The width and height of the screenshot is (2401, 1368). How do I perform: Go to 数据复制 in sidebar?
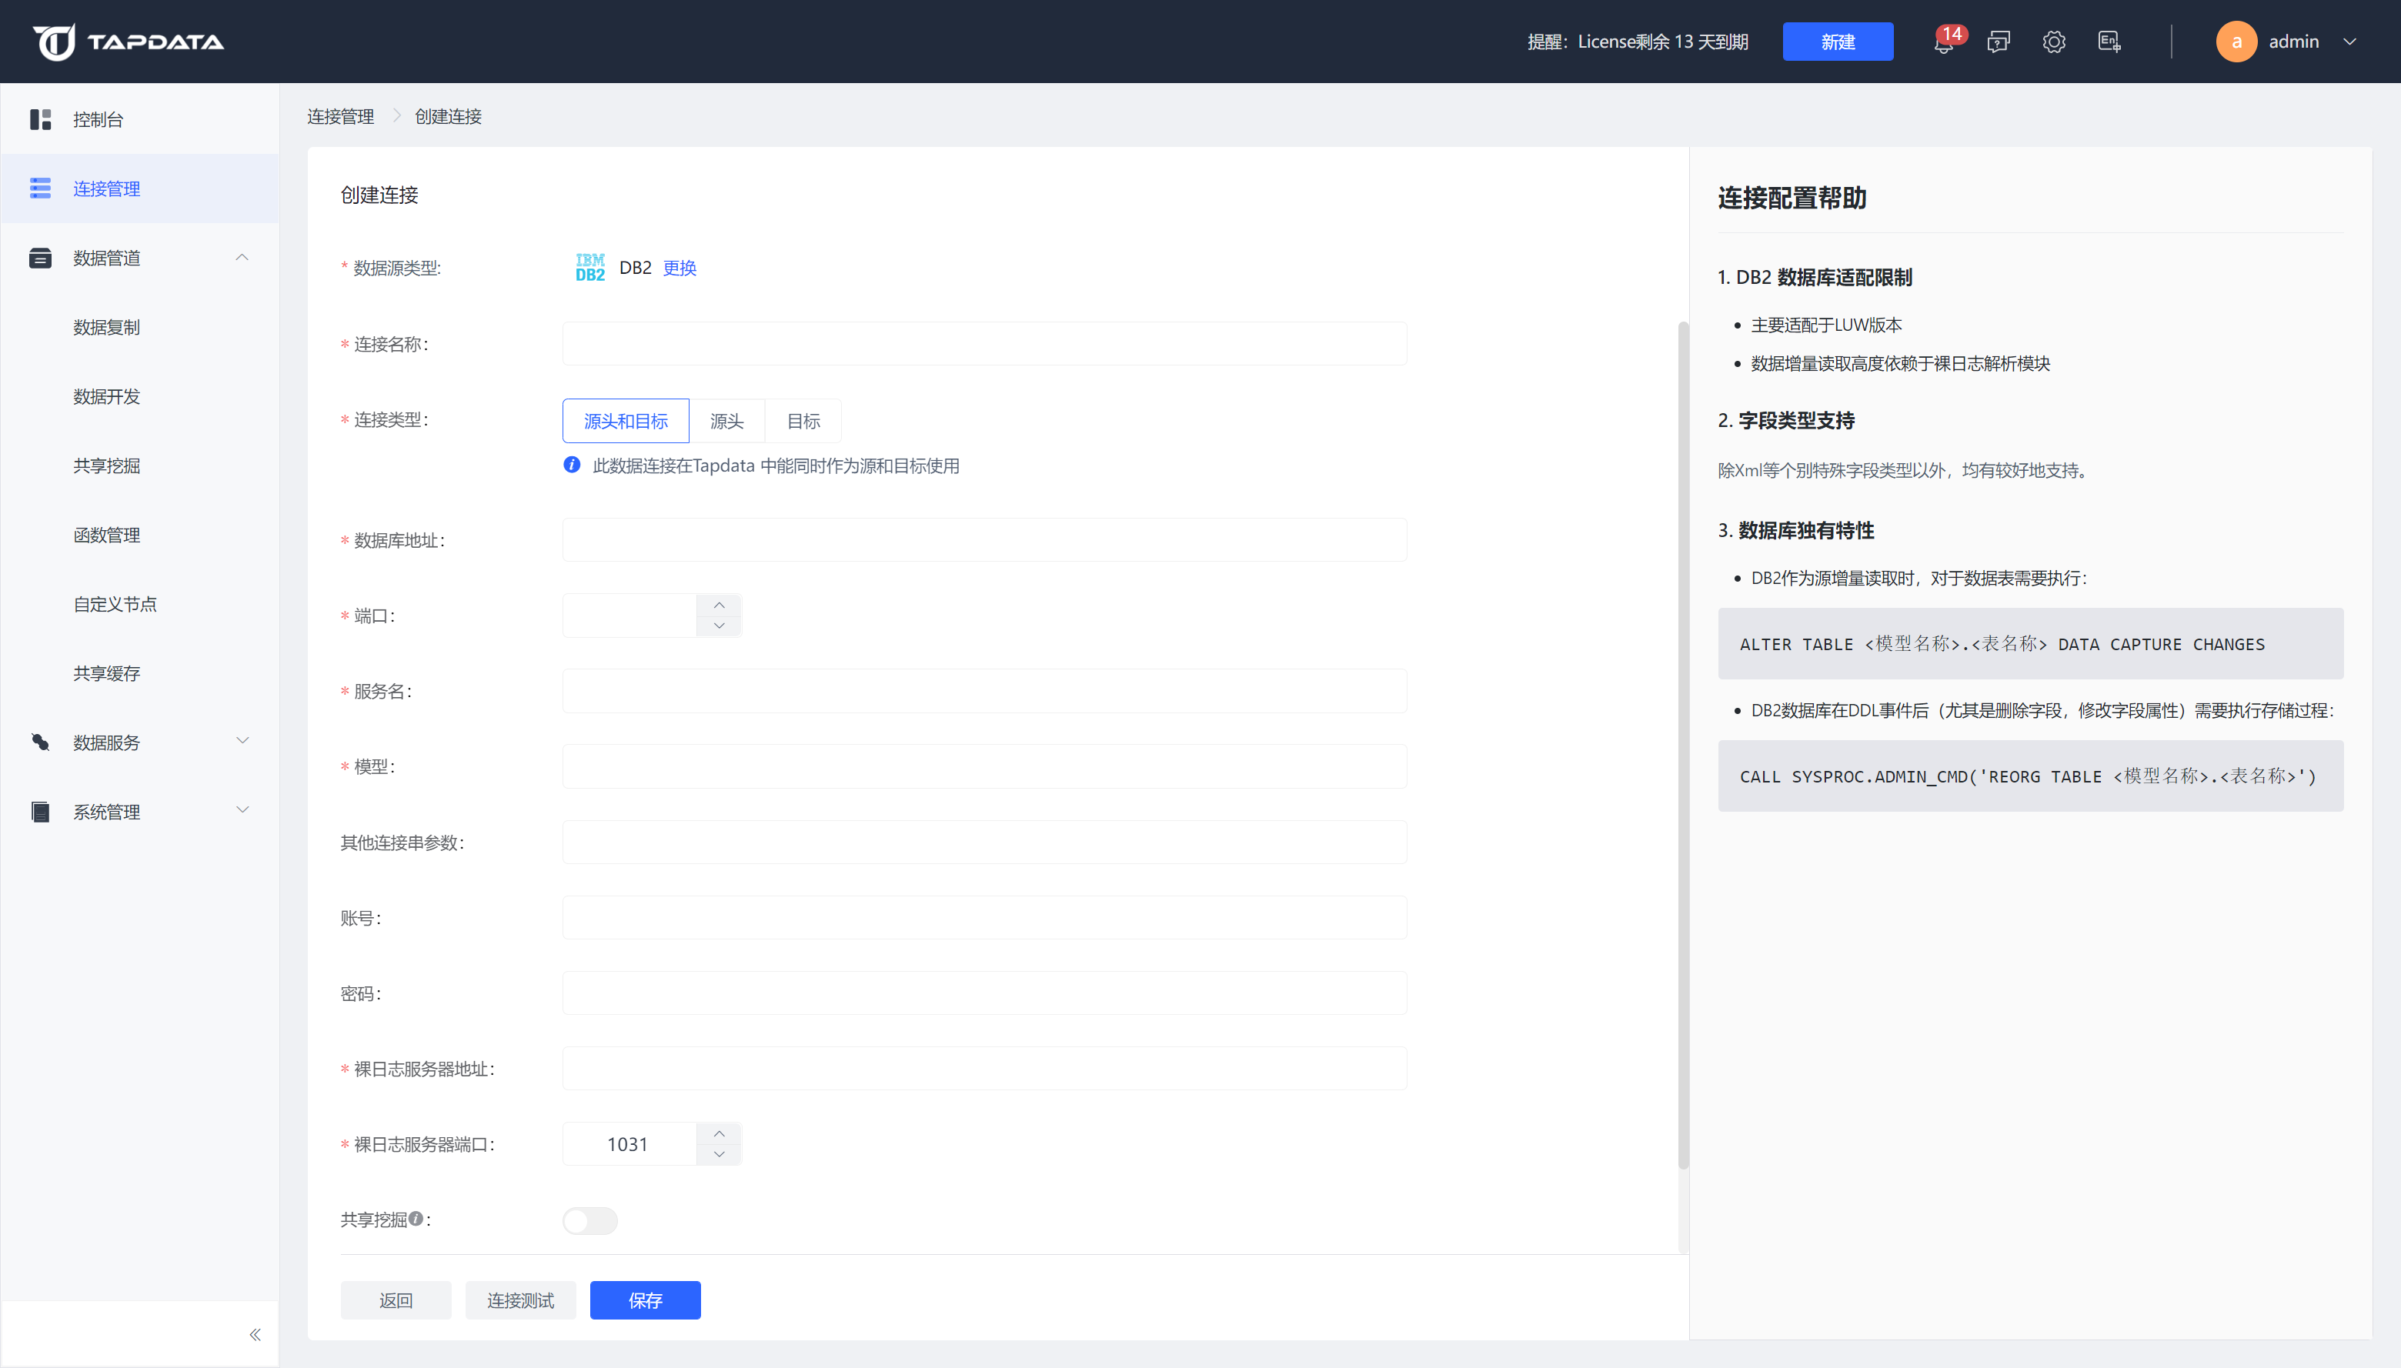click(x=106, y=327)
